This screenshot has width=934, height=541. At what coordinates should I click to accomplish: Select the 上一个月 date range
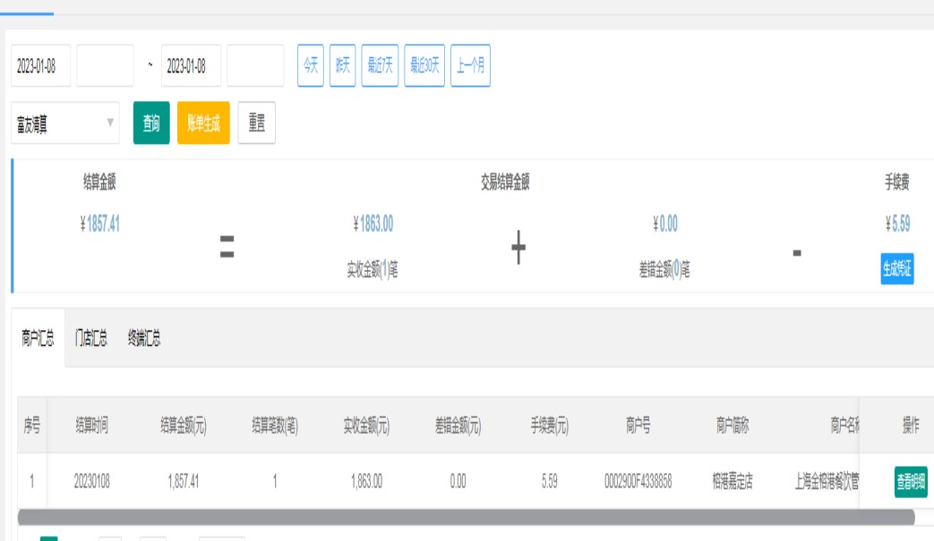[470, 66]
